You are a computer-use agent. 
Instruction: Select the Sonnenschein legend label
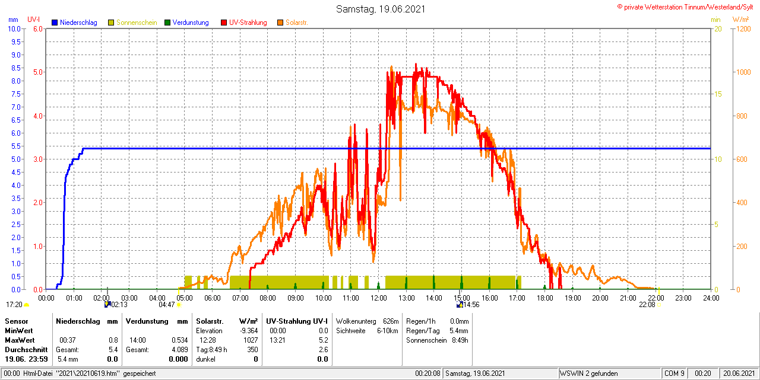(137, 23)
